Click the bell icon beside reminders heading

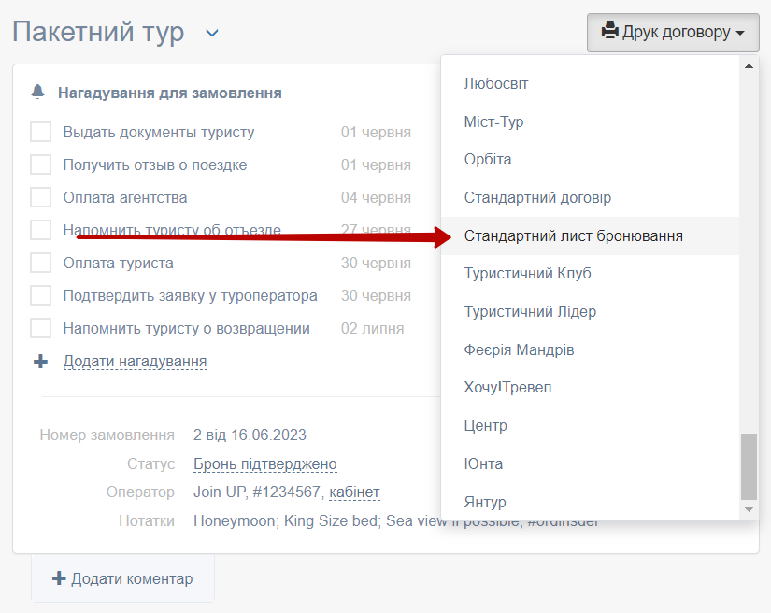click(x=38, y=92)
